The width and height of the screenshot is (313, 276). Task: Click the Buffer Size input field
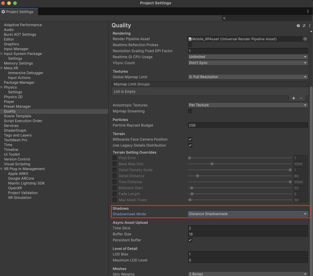pos(248,234)
